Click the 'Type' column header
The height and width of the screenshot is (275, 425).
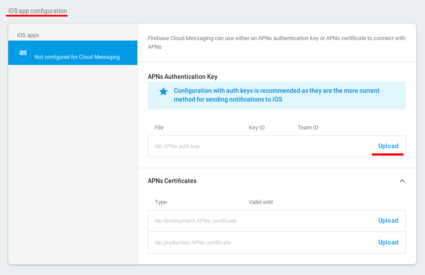(x=161, y=202)
